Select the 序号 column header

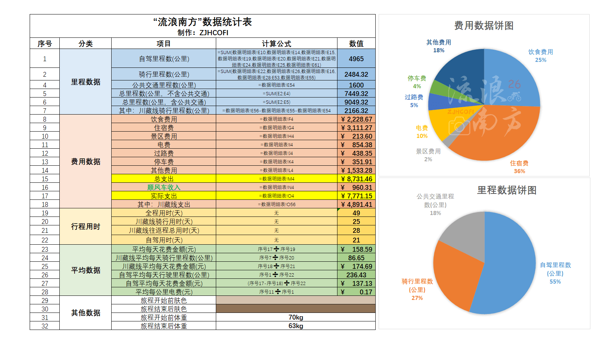(x=45, y=43)
